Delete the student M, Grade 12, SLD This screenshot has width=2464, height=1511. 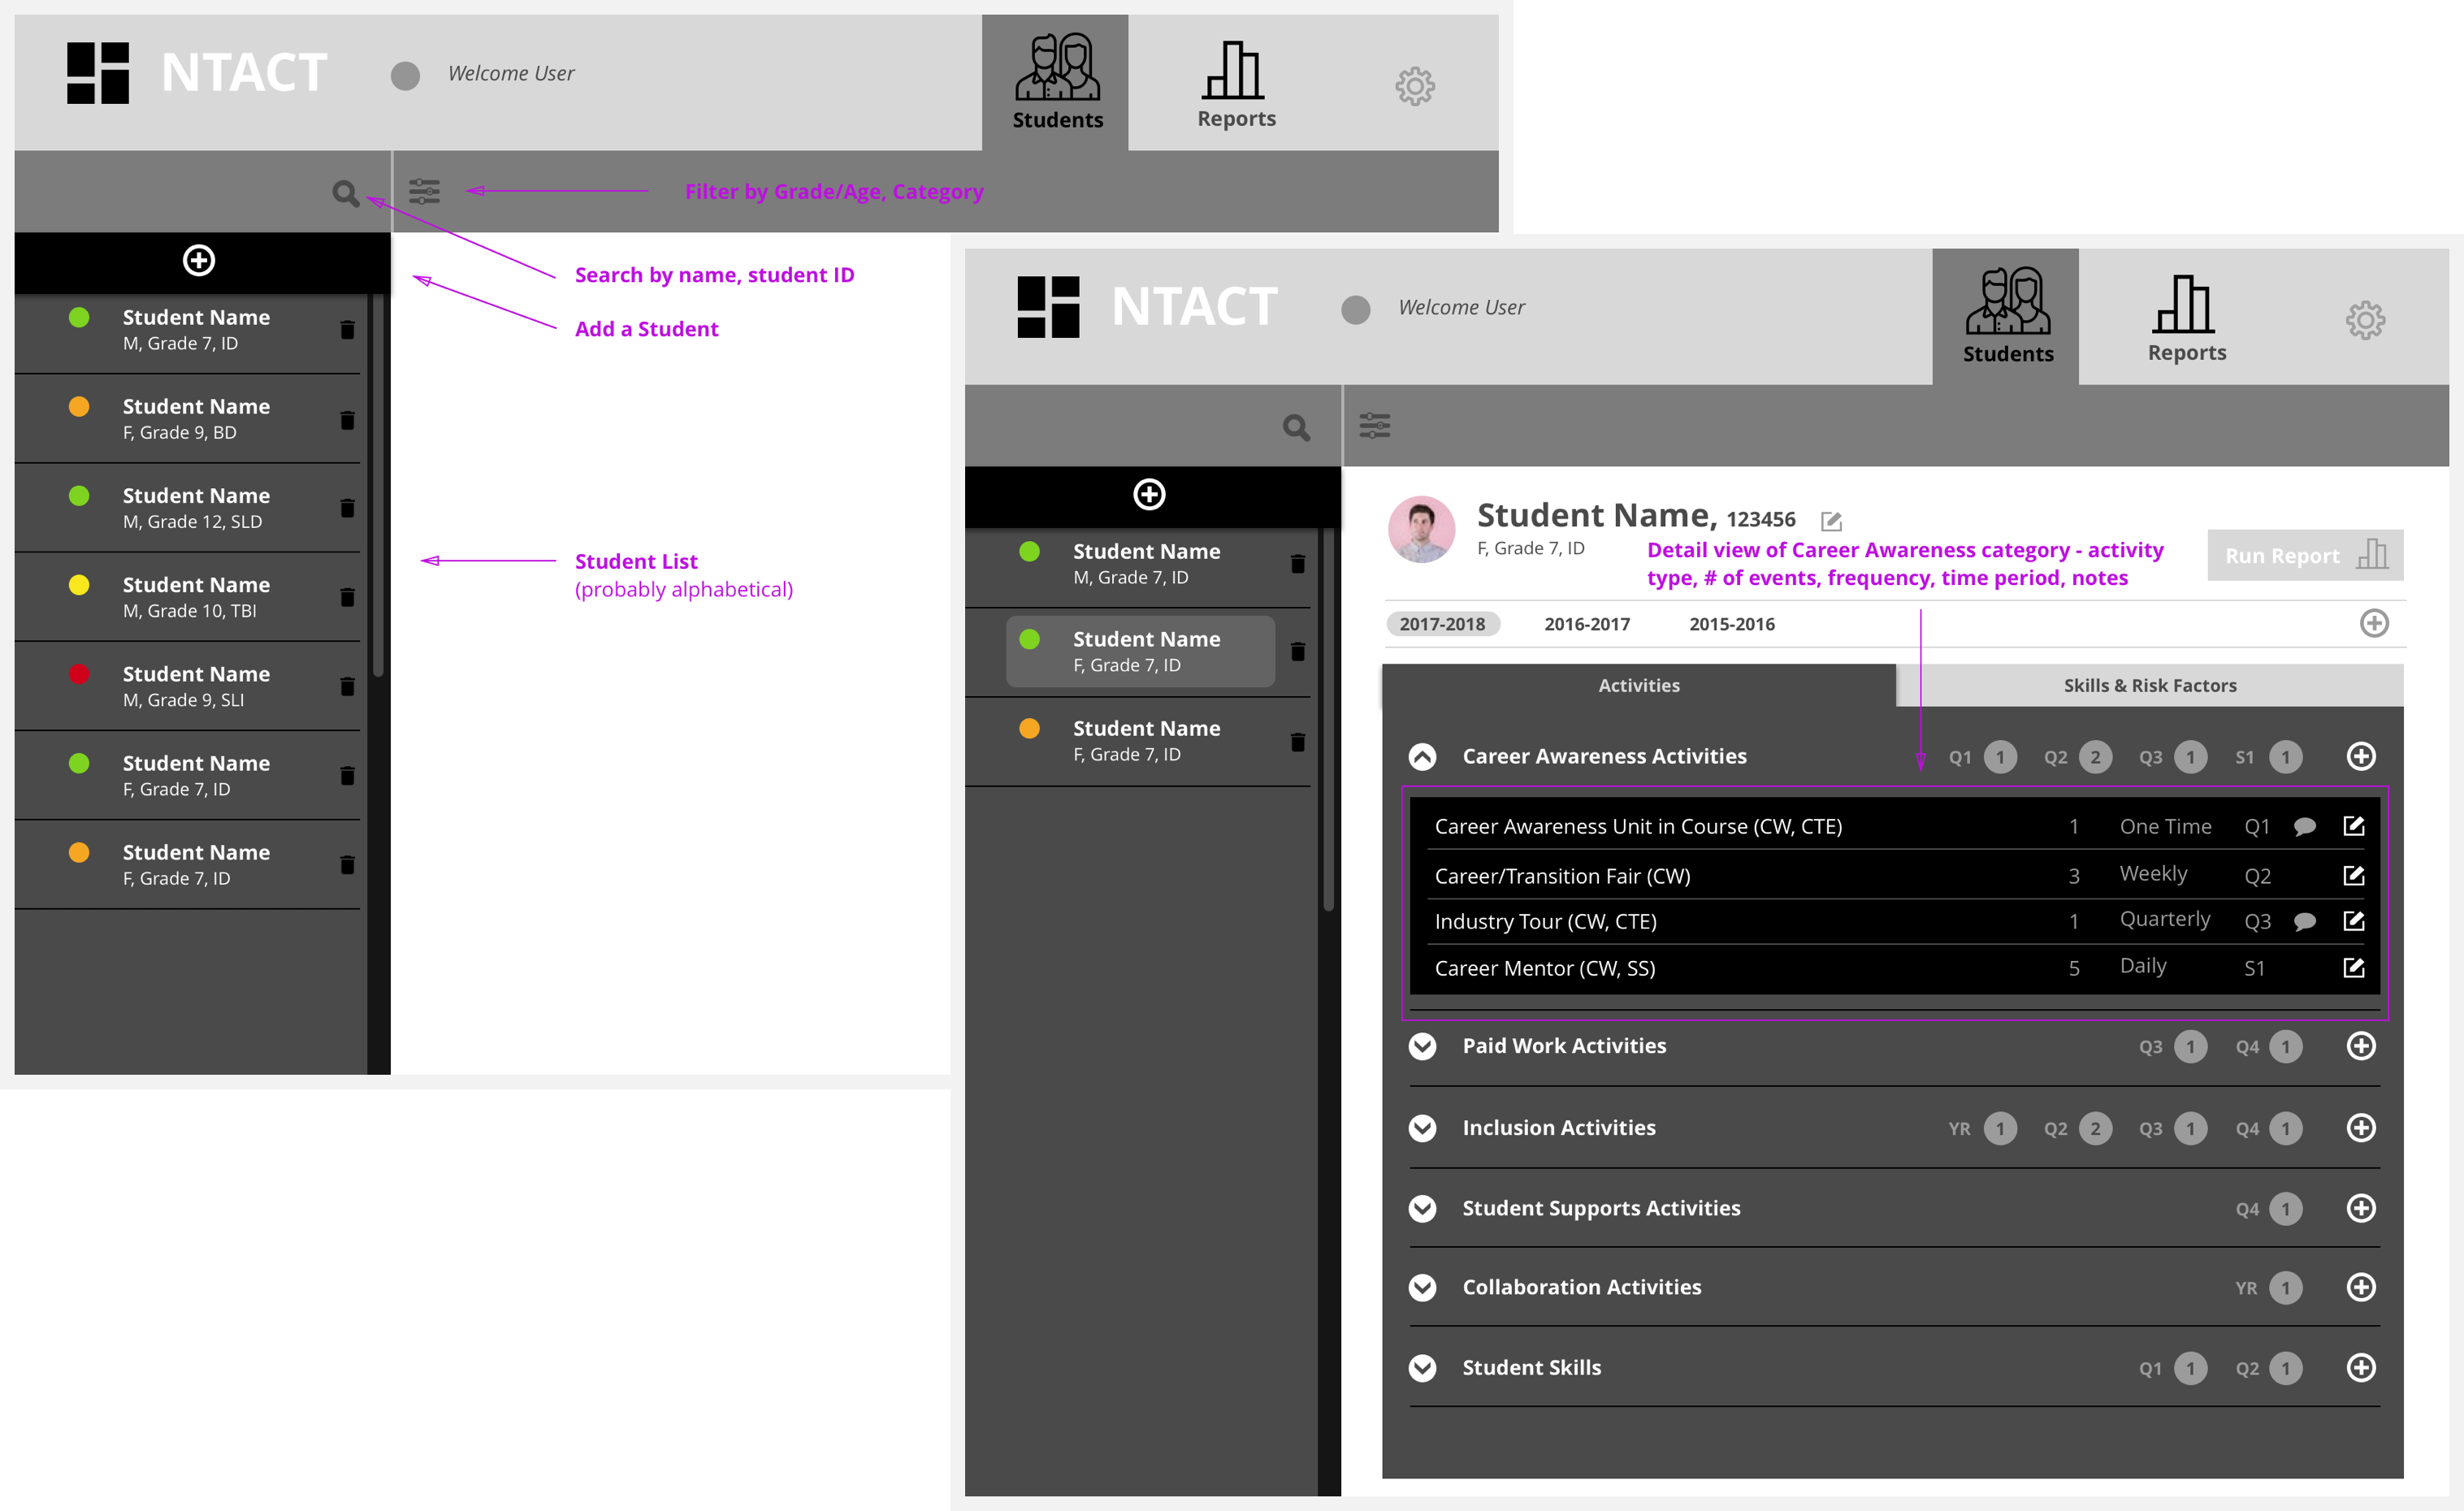[x=347, y=508]
